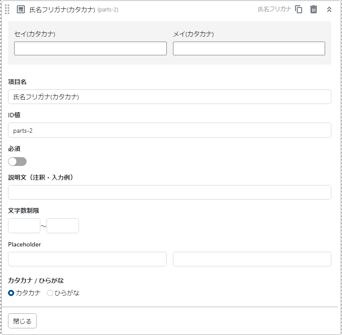
Task: Select the カタカナ radio option
Action: 12,293
